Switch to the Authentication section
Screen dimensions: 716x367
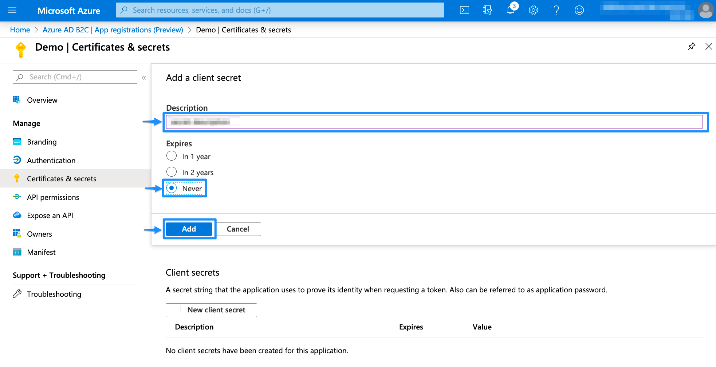(51, 160)
